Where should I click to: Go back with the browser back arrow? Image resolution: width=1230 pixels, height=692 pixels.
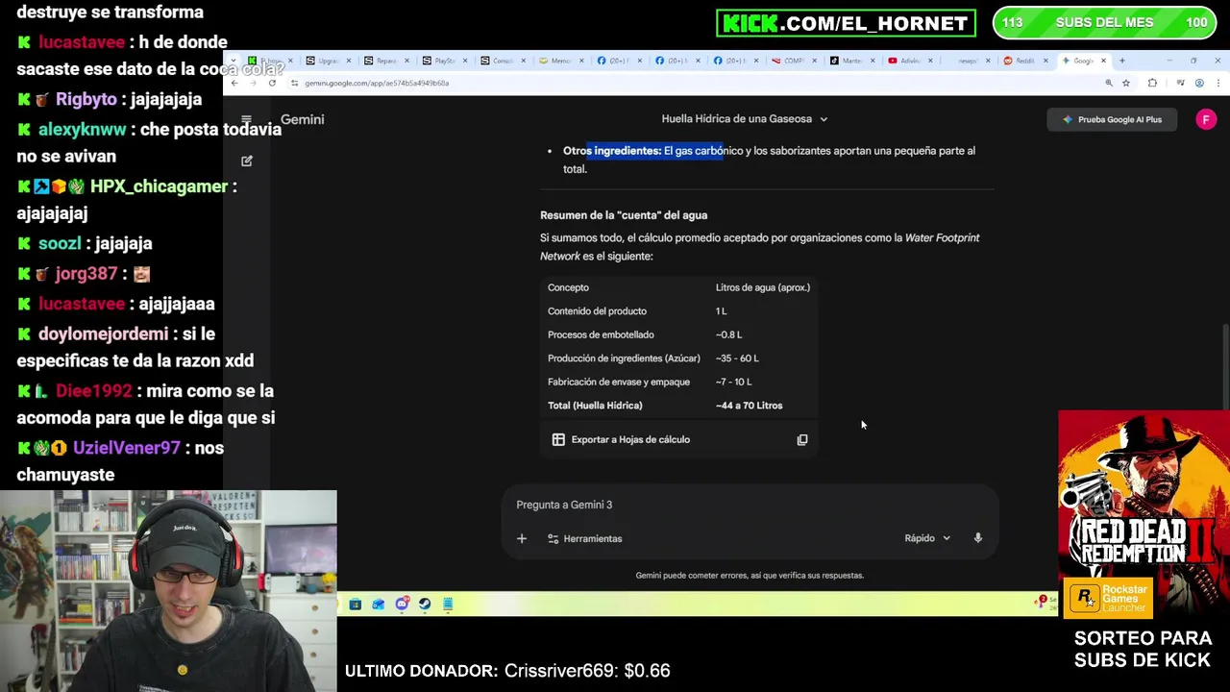[x=234, y=84]
